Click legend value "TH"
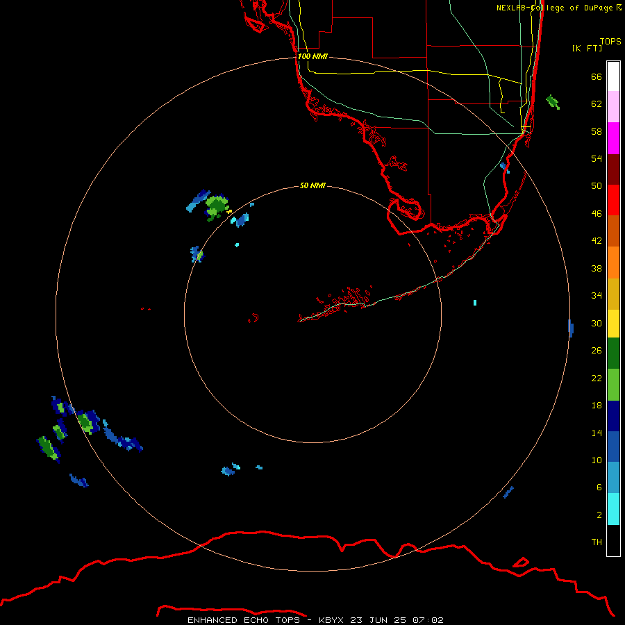This screenshot has height=625, width=625. point(597,542)
